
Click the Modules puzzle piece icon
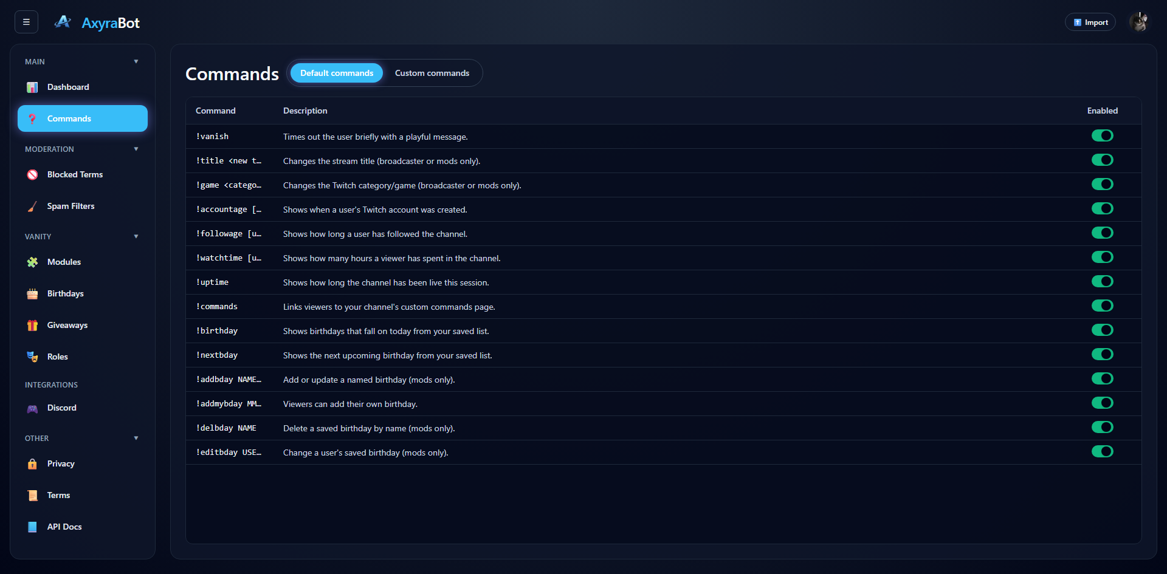tap(33, 262)
